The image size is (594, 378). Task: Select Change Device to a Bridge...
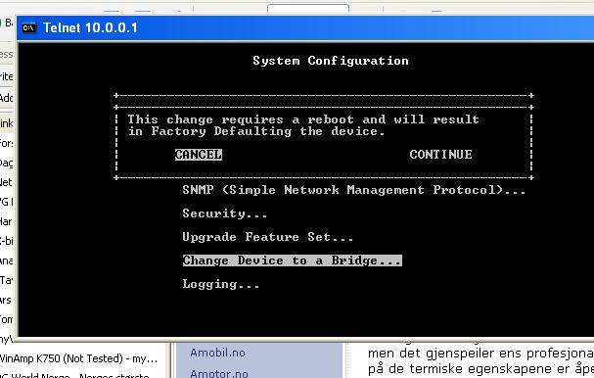(x=292, y=260)
